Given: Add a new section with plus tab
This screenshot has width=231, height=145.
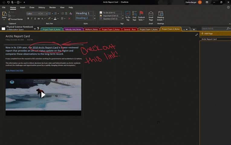Looking at the screenshot, I should click(x=194, y=29).
